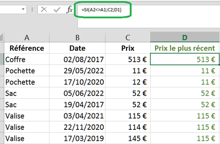The image size is (220, 144).
Task: Select all cells via corner triangle
Action: point(2,37)
